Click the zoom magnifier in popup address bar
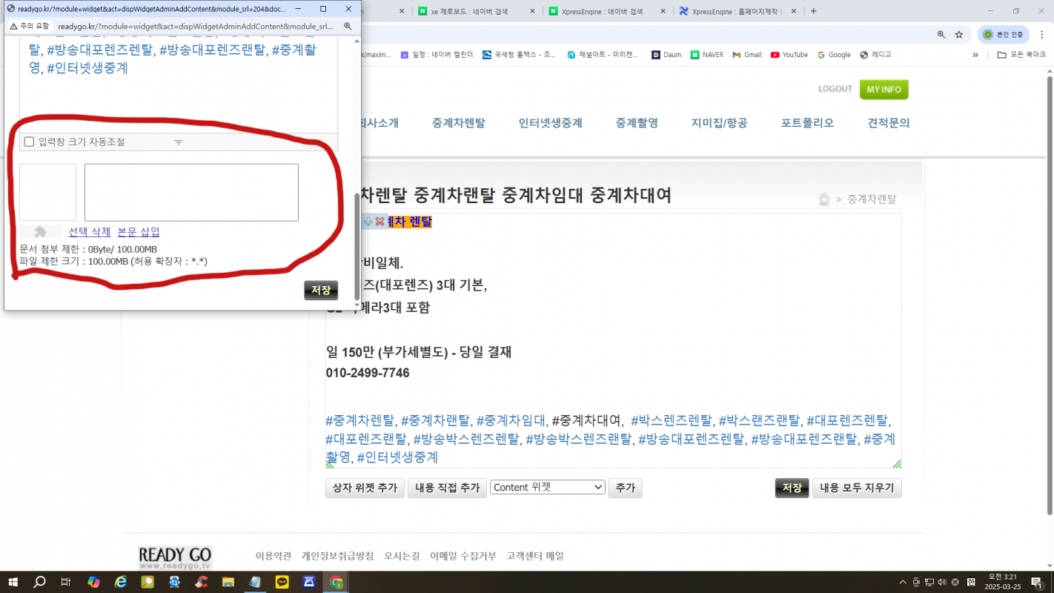The image size is (1054, 593). click(x=348, y=26)
